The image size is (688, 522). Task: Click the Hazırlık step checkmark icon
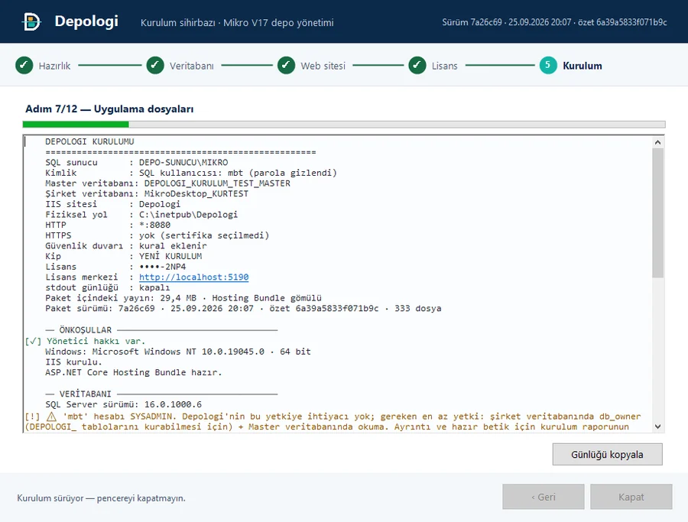pyautogui.click(x=24, y=66)
